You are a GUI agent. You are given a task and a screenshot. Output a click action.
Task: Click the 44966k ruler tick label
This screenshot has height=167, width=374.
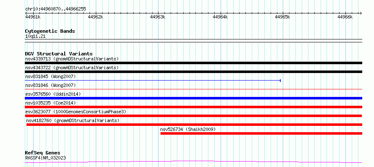345,17
